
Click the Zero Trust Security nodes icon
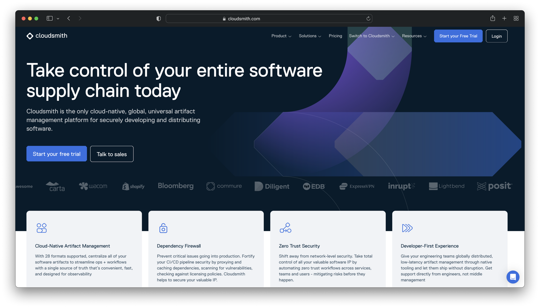click(286, 228)
